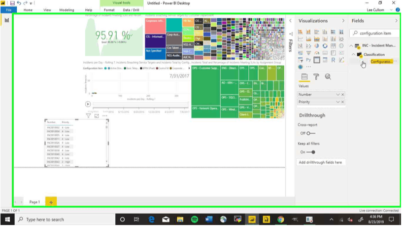Select the stacked area chart visual
This screenshot has width=402, height=226.
(x=317, y=39)
